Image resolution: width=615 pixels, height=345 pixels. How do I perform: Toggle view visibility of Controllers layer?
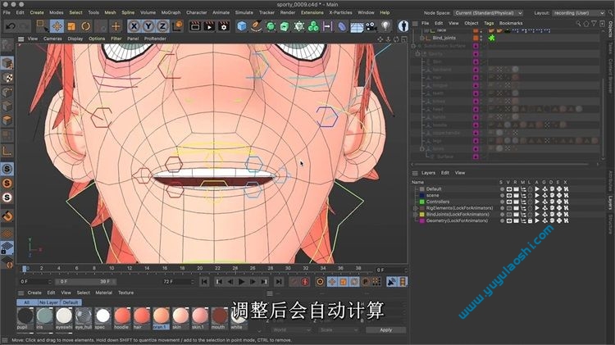pos(509,202)
